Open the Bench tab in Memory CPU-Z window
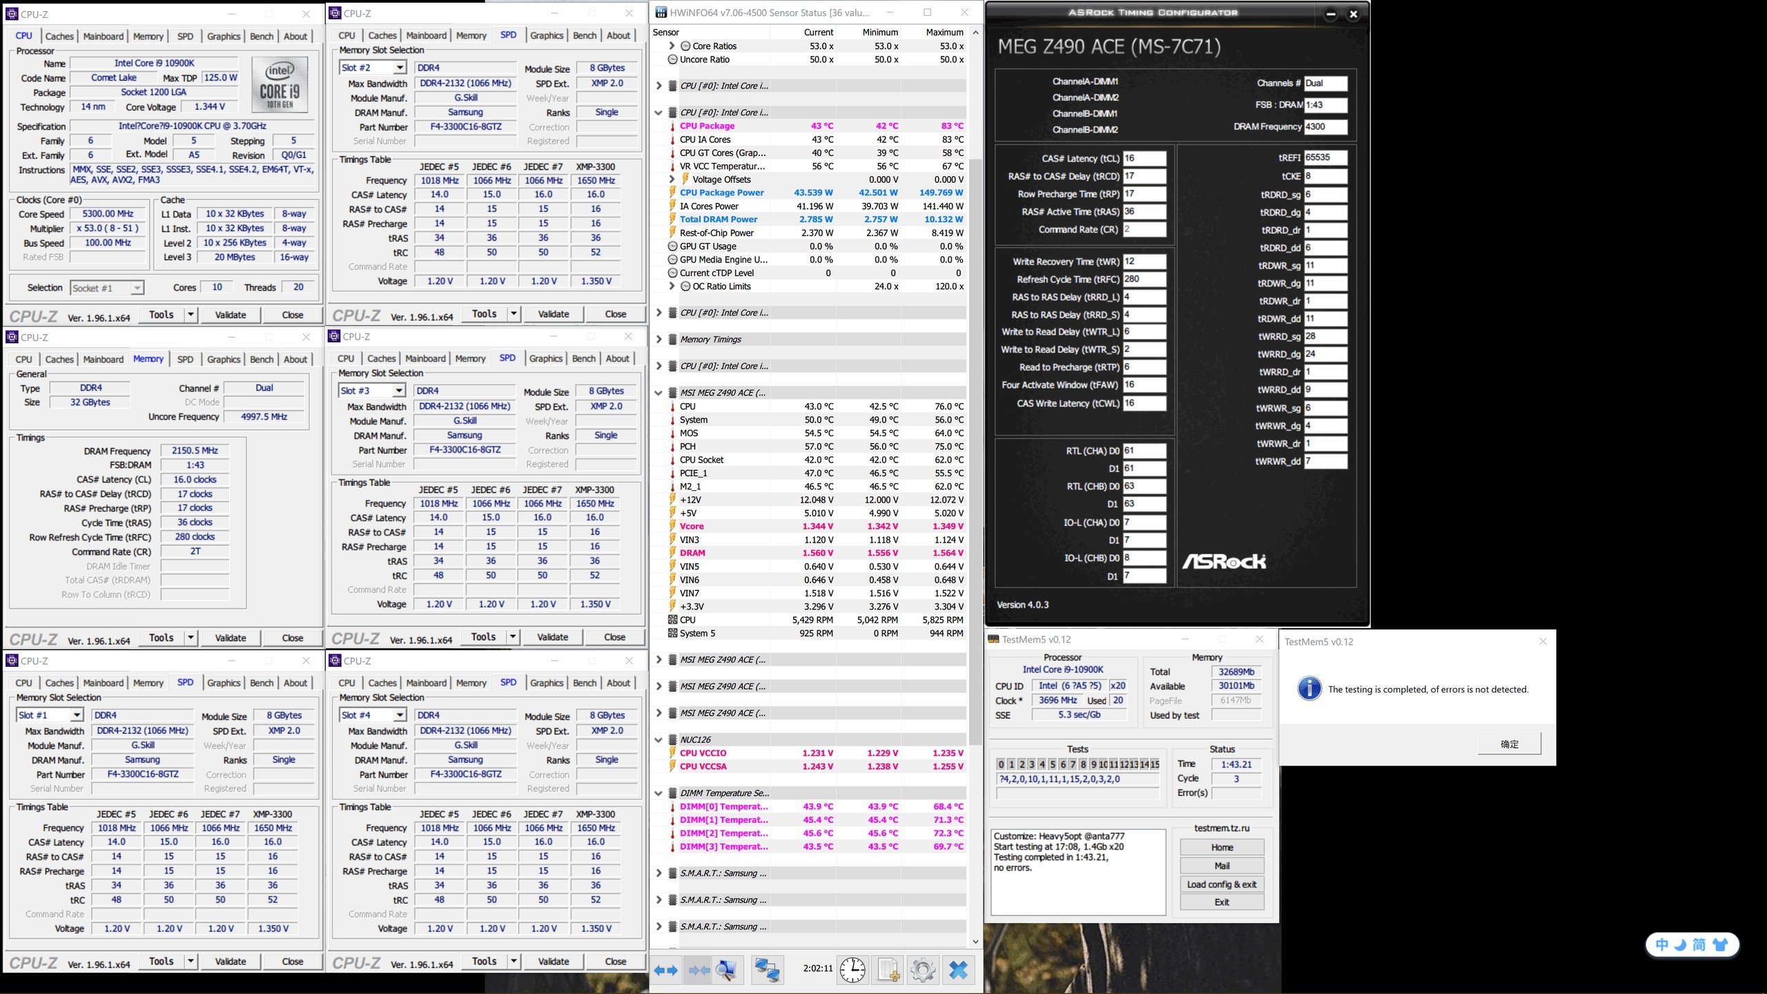This screenshot has width=1767, height=994. pyautogui.click(x=262, y=359)
